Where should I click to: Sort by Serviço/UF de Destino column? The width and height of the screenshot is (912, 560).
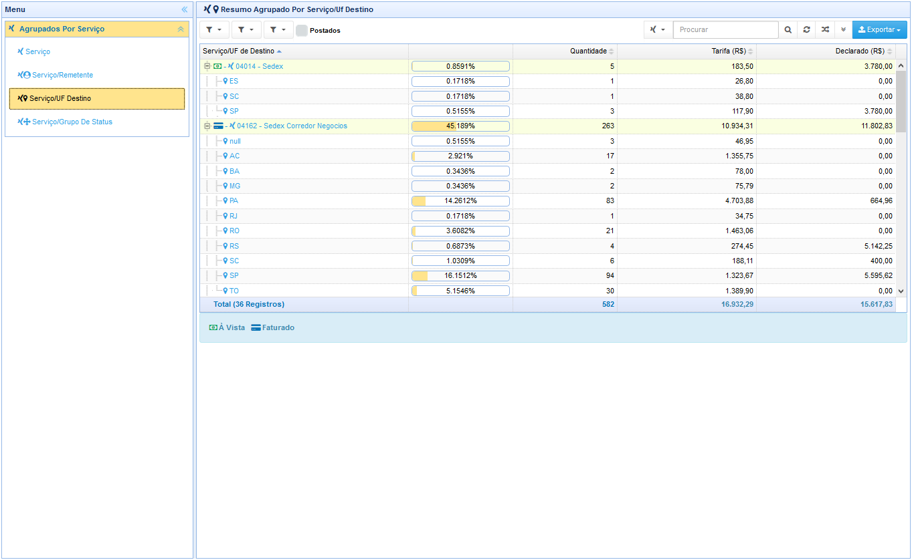pyautogui.click(x=304, y=51)
